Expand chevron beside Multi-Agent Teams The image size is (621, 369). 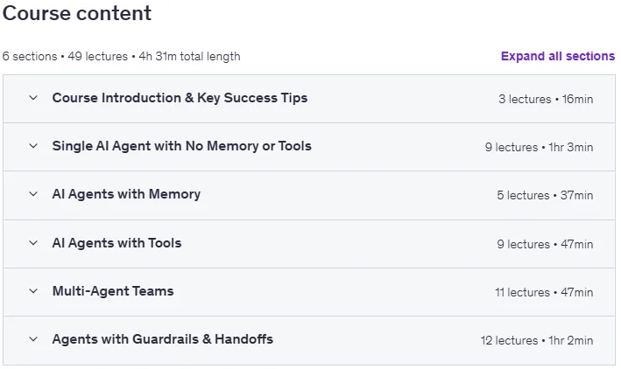click(33, 291)
